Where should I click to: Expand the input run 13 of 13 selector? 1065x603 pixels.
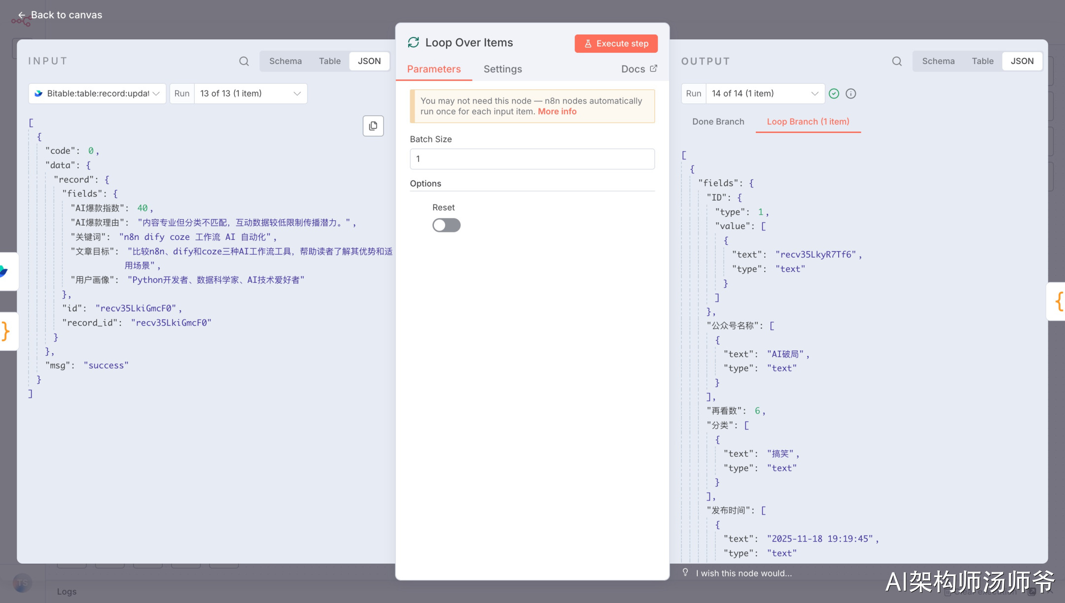(250, 94)
